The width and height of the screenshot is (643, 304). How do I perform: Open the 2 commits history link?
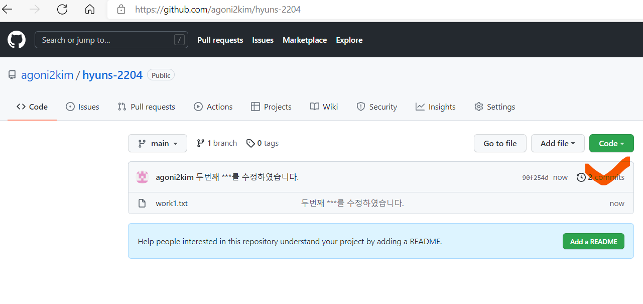tap(601, 177)
